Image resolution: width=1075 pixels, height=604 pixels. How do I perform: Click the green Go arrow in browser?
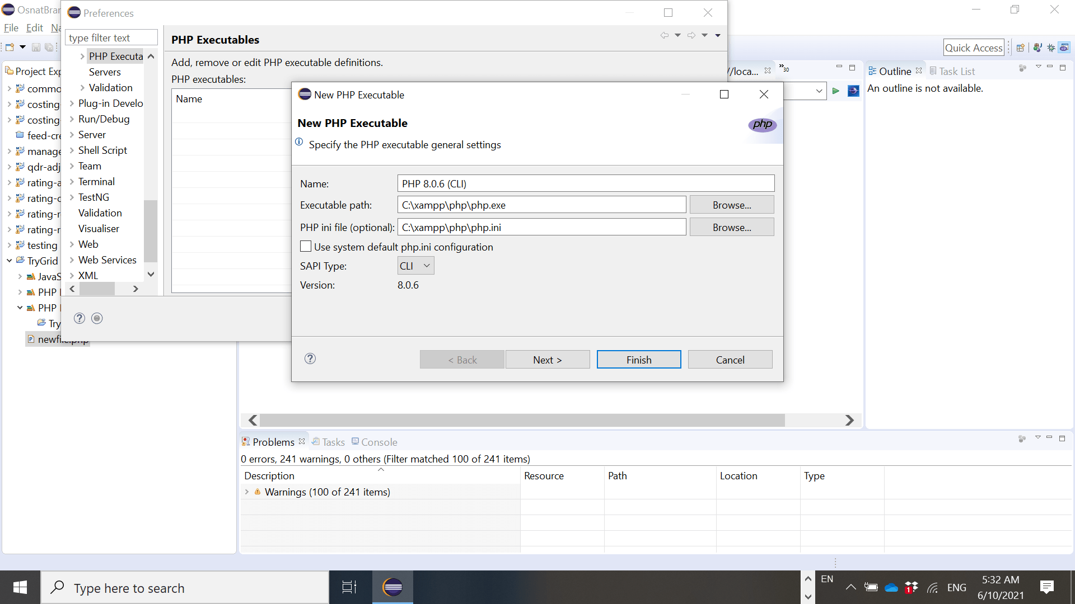(836, 91)
